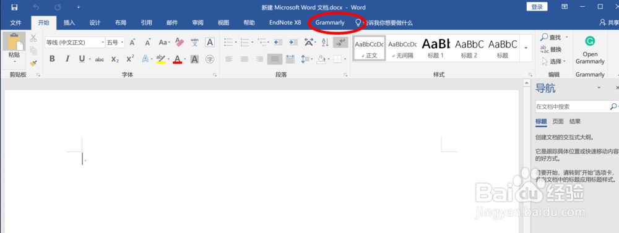Click the Cut scissors icon
Viewport: 619px width, 233px height.
click(33, 38)
